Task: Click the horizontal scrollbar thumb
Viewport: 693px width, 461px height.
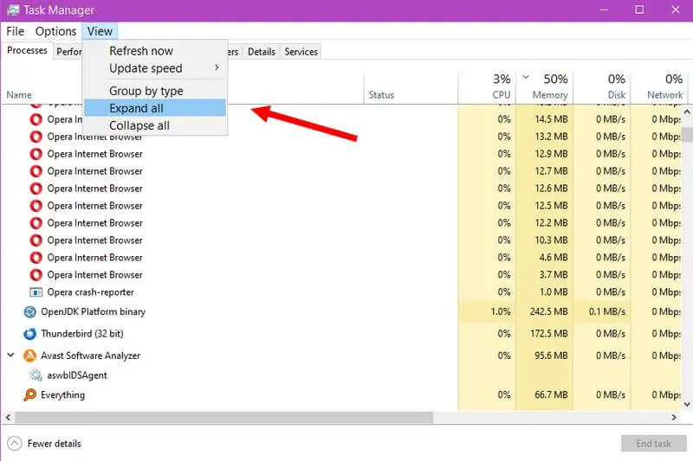Action: pos(224,418)
